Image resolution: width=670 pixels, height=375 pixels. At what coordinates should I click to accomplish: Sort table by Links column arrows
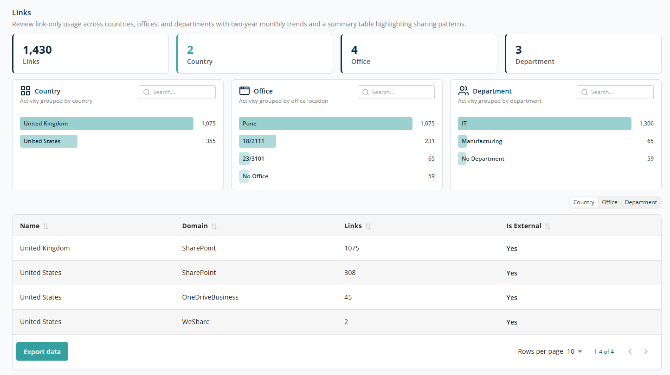pyautogui.click(x=368, y=226)
